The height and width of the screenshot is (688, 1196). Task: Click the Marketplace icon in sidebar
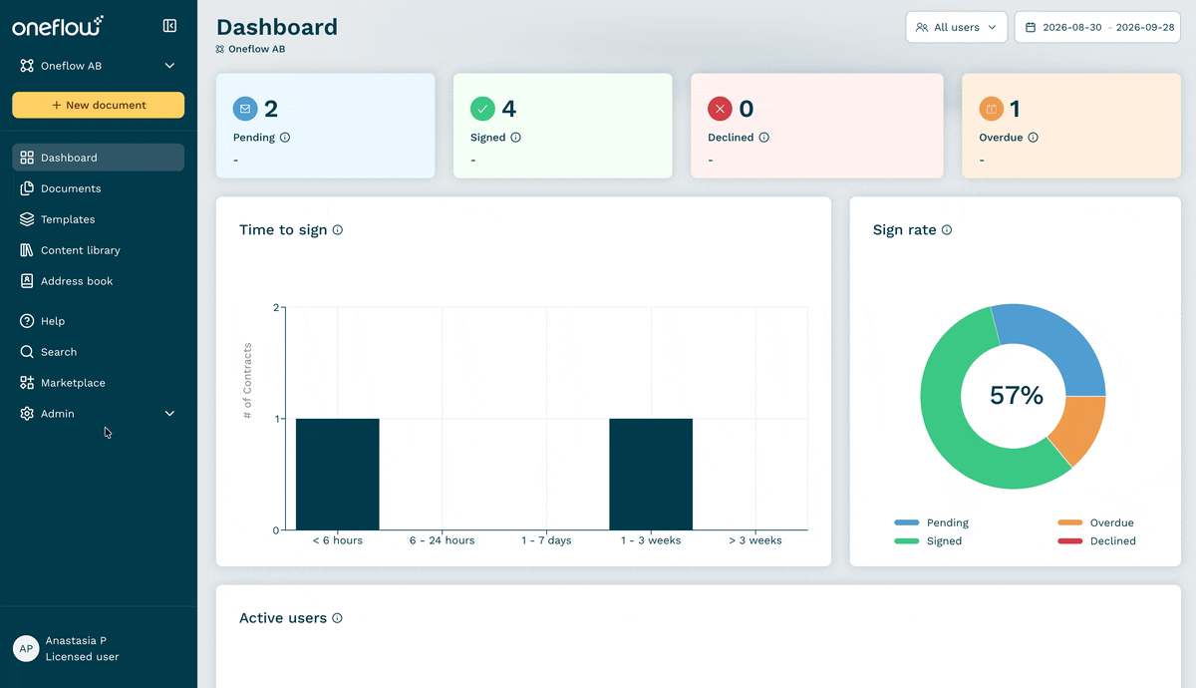pos(27,383)
